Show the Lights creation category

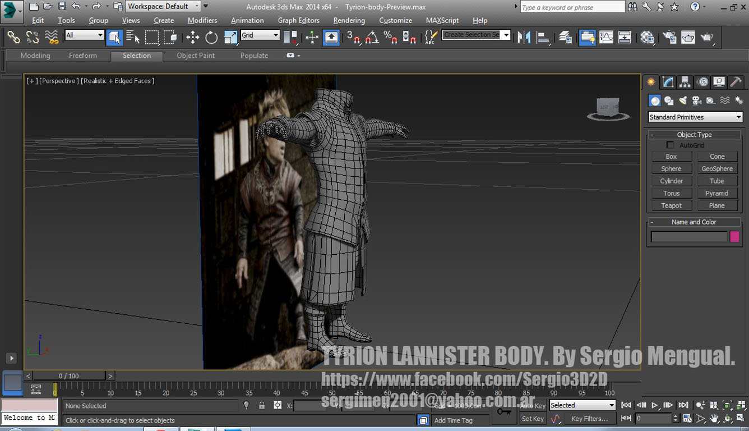click(x=683, y=100)
